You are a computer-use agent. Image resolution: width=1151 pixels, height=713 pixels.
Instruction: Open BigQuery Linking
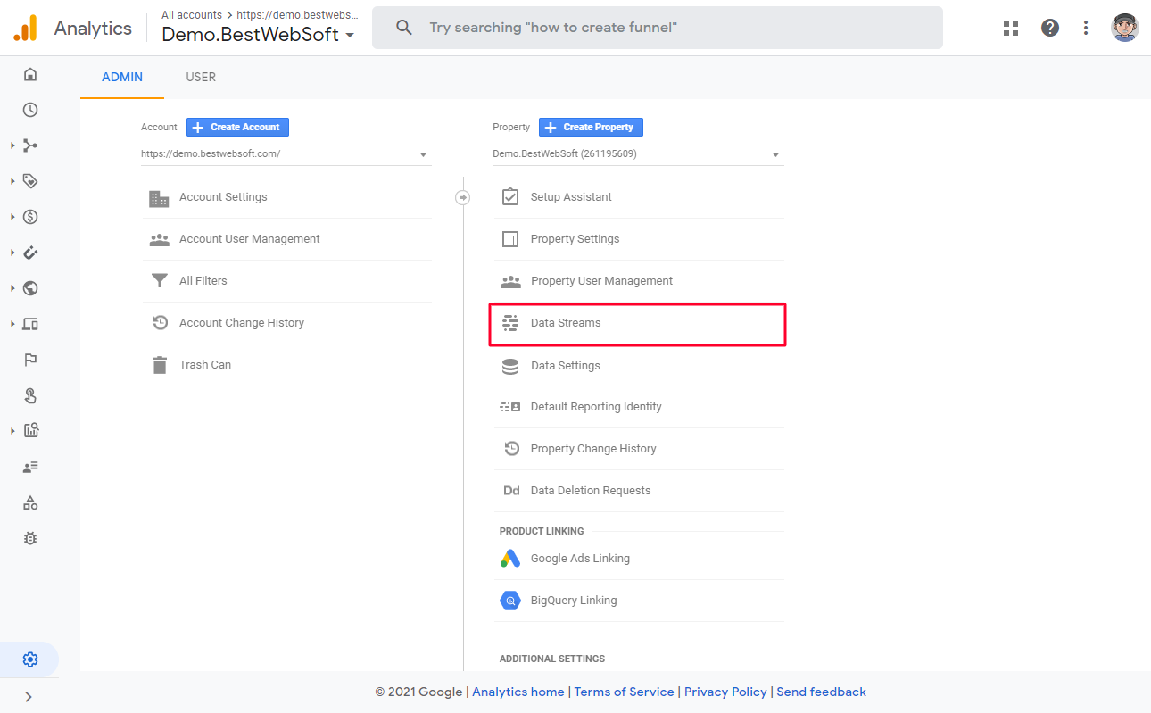(639, 601)
